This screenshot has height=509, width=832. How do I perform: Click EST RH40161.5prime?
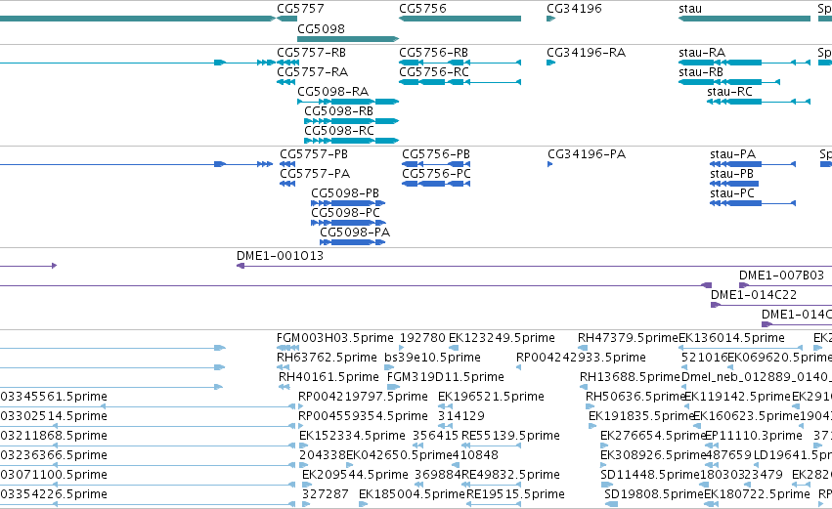(328, 377)
